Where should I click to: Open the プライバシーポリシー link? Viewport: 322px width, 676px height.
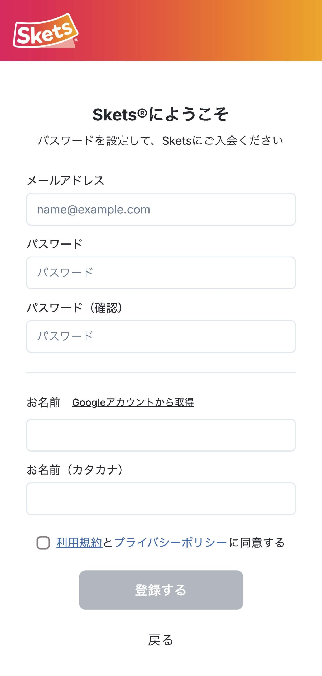click(170, 543)
